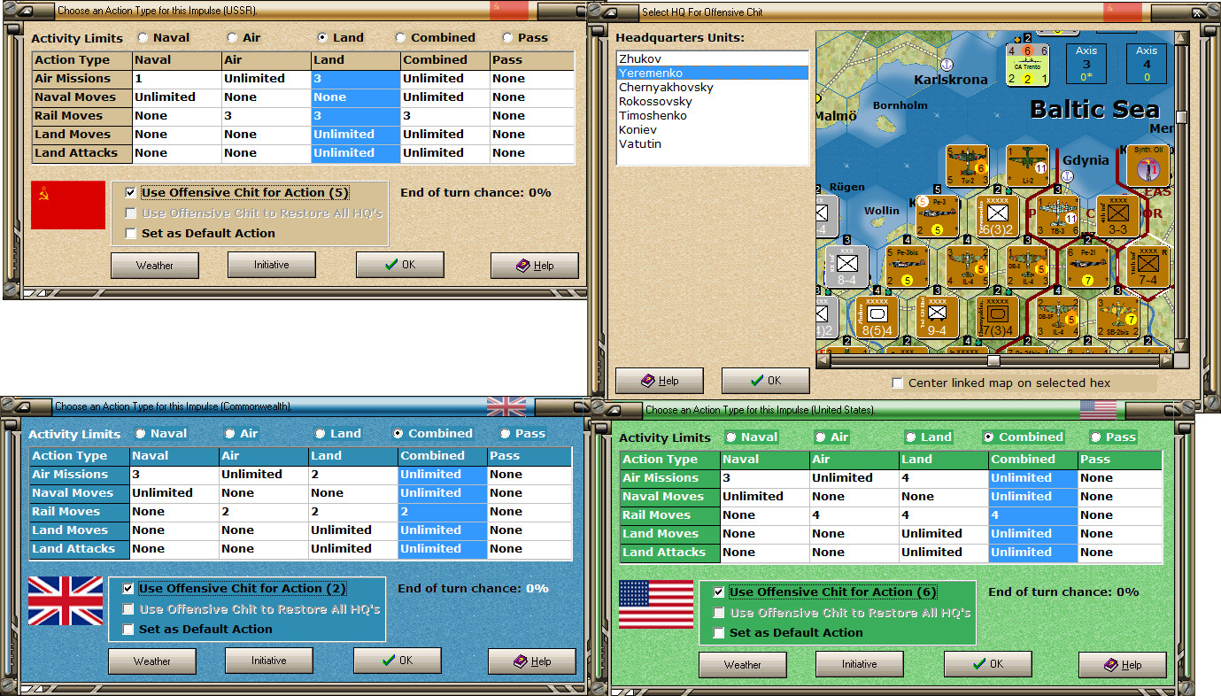Select the Tu-2 bomber counter
The width and height of the screenshot is (1221, 696).
968,166
